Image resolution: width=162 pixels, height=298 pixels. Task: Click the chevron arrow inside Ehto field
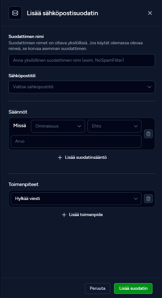tap(136, 126)
